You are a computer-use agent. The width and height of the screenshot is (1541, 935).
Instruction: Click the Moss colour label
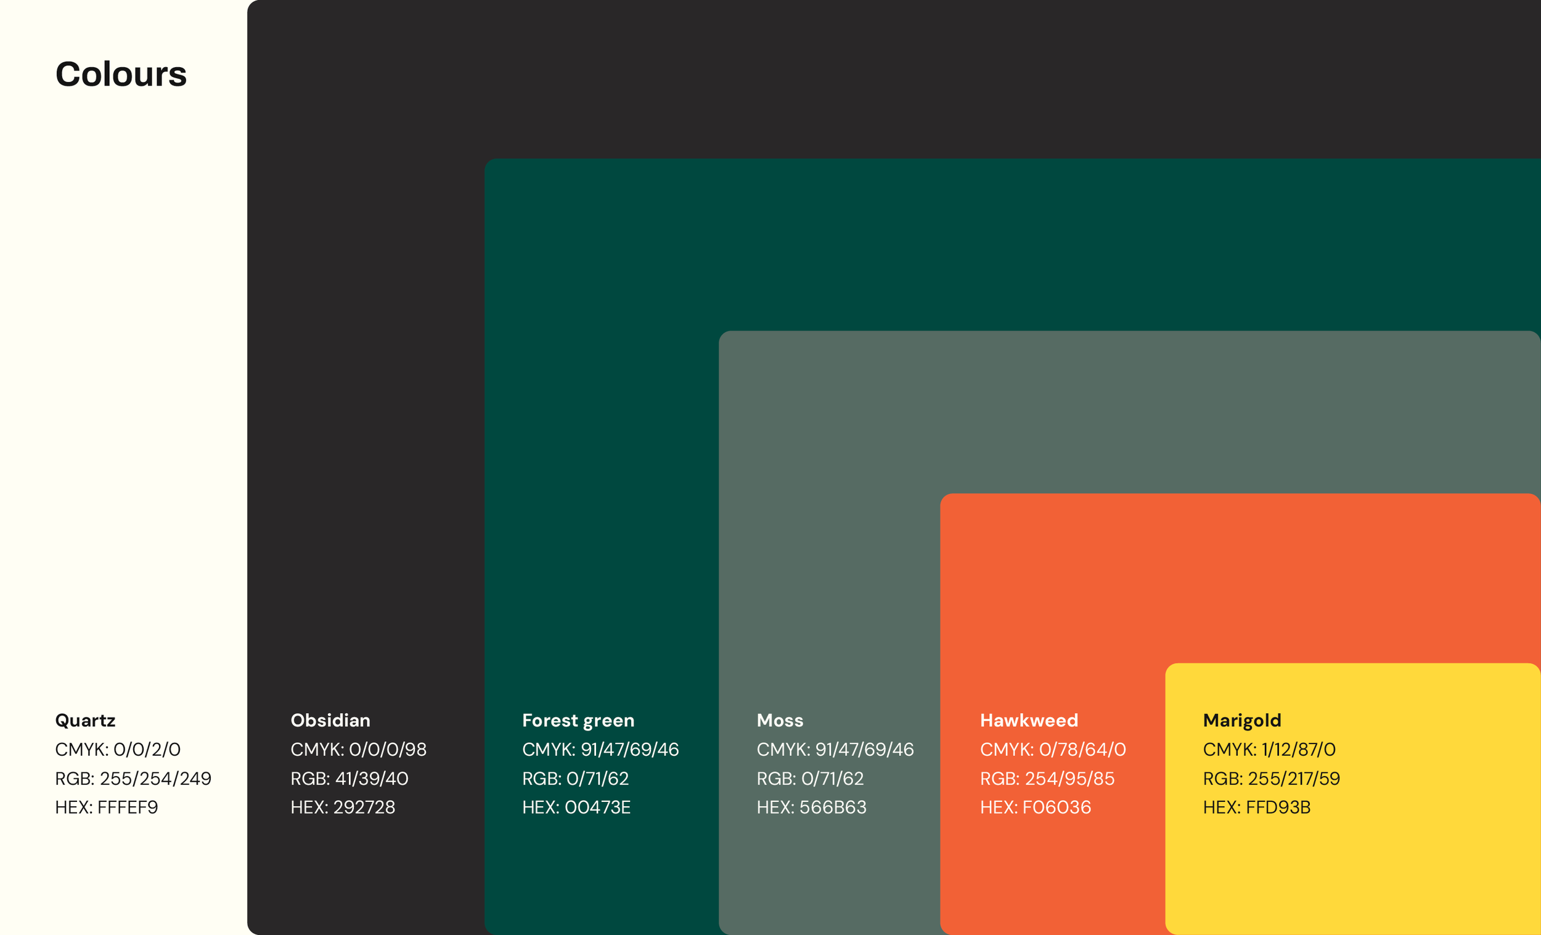tap(779, 720)
